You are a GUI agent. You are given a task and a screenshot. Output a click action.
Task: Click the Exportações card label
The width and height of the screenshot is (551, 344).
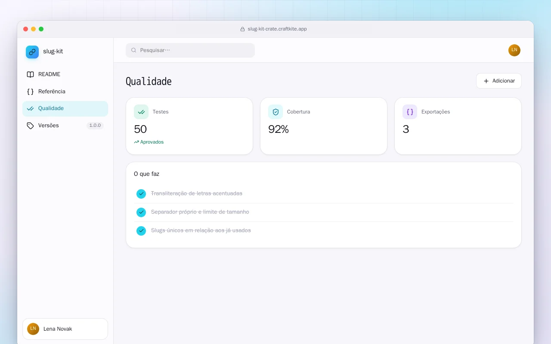[x=436, y=112]
